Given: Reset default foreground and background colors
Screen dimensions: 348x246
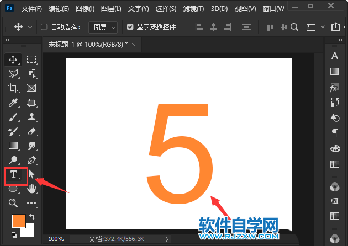Looking at the screenshot, I should click(14, 235).
